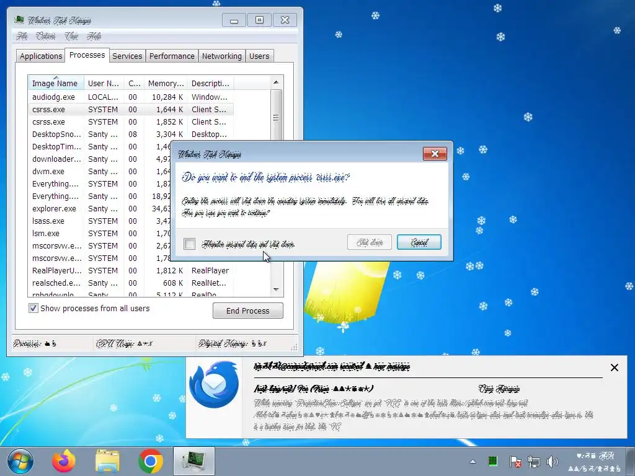
Task: Click the volume speaker tray icon
Action: pos(552,461)
